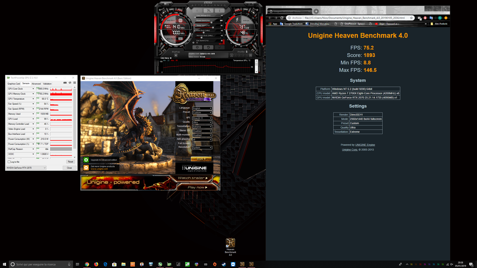Open the Windows Start menu
This screenshot has height=268, width=477.
pos(4,264)
